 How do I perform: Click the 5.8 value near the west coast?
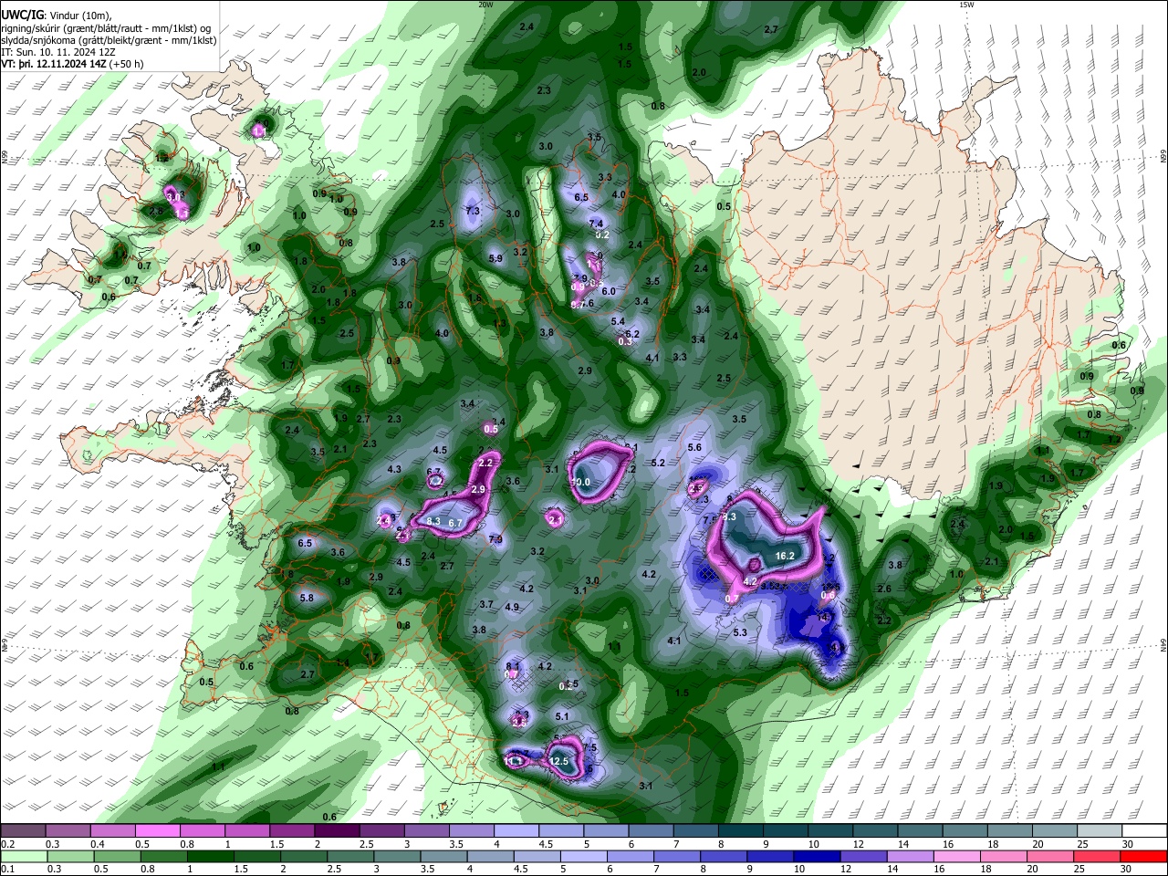tap(307, 599)
